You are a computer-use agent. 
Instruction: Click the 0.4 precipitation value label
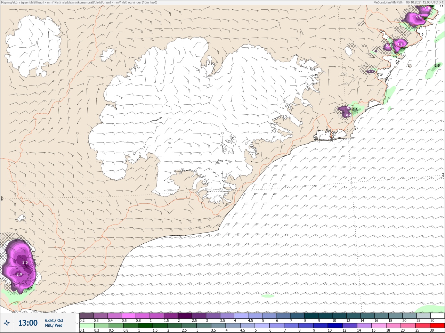tap(349, 115)
